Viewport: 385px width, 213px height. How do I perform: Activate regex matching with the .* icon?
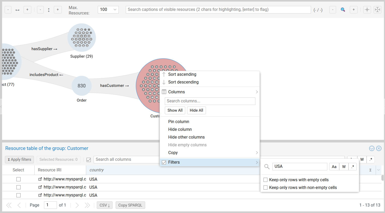pos(353,166)
